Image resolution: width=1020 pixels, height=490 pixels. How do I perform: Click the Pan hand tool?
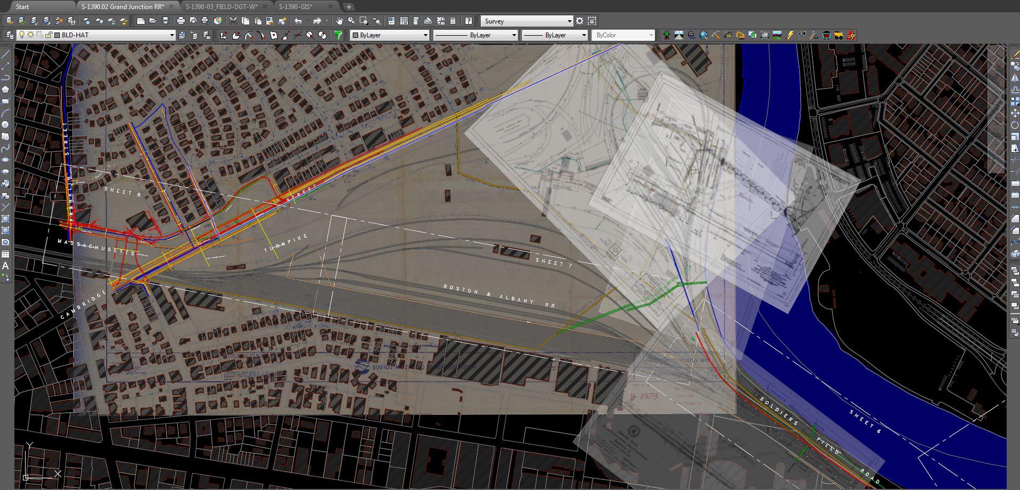[x=339, y=21]
